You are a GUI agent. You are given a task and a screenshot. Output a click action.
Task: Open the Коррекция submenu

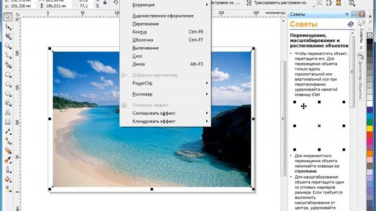pyautogui.click(x=166, y=5)
